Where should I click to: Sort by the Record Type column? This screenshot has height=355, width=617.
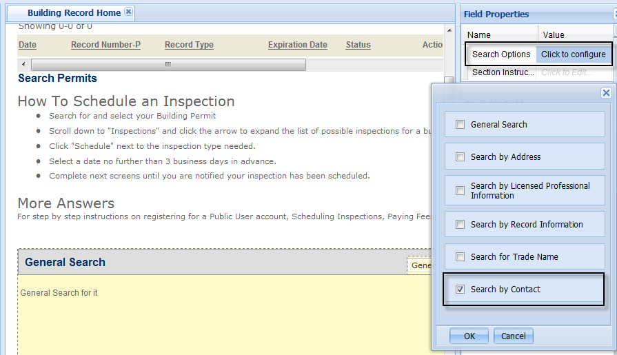click(189, 45)
